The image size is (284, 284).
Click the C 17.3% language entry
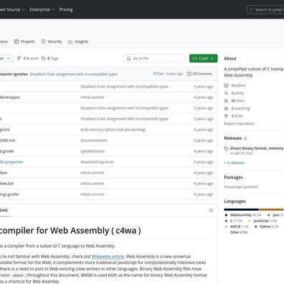(234, 221)
